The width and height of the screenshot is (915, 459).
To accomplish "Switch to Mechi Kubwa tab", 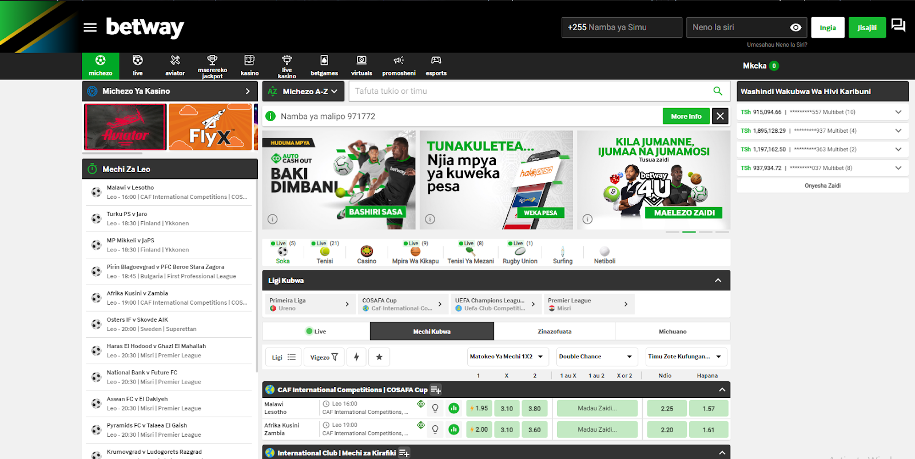I will [x=432, y=332].
